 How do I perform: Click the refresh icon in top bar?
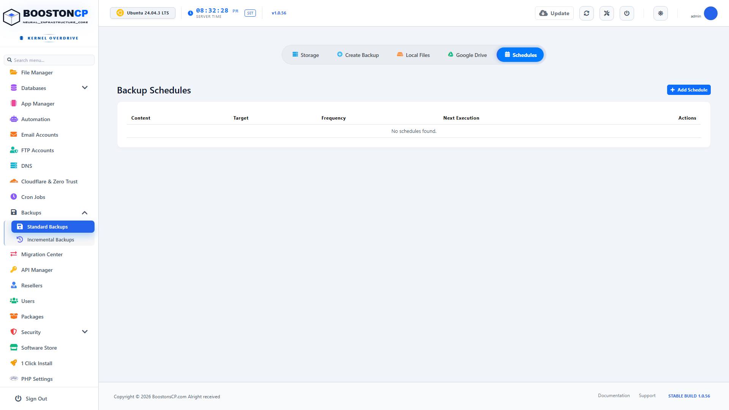(587, 13)
